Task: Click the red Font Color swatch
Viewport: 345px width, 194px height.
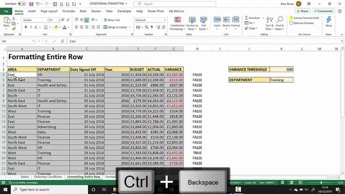Action: [x=65, y=27]
